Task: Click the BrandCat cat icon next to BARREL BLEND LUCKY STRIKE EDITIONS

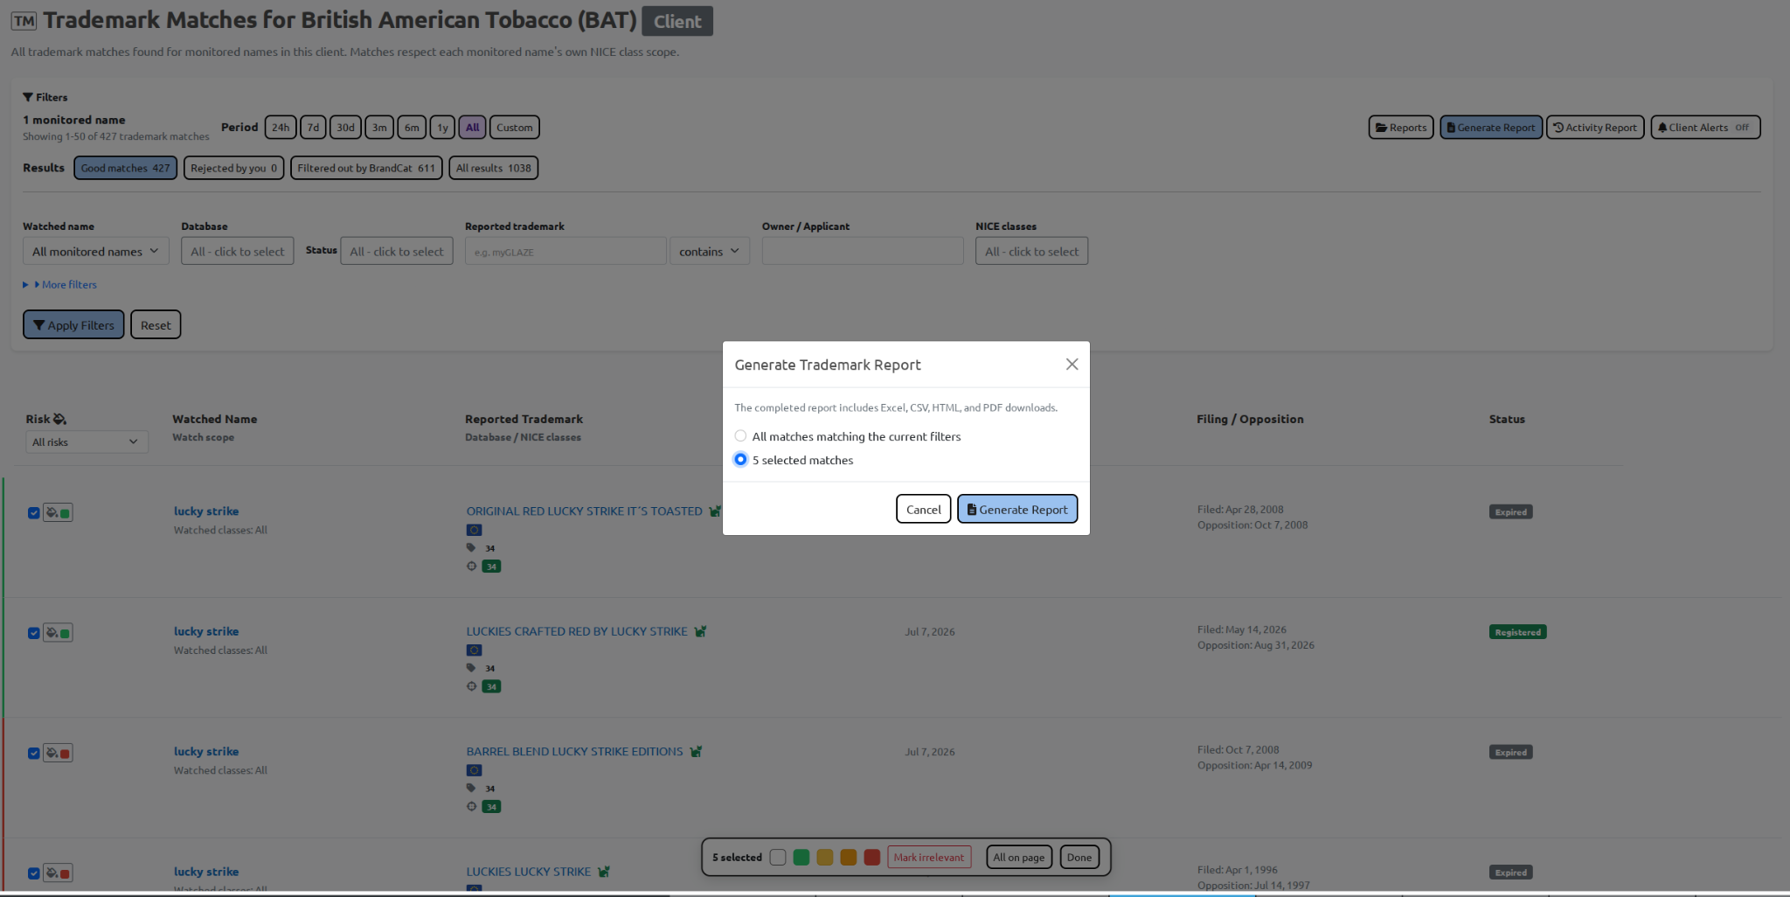Action: [x=696, y=752]
